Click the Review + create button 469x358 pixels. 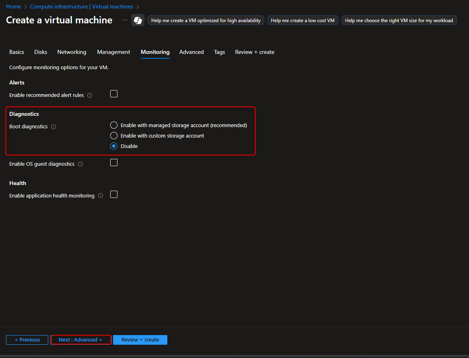click(x=140, y=339)
